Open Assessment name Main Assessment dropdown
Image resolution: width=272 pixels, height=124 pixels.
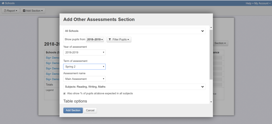pos(84,79)
